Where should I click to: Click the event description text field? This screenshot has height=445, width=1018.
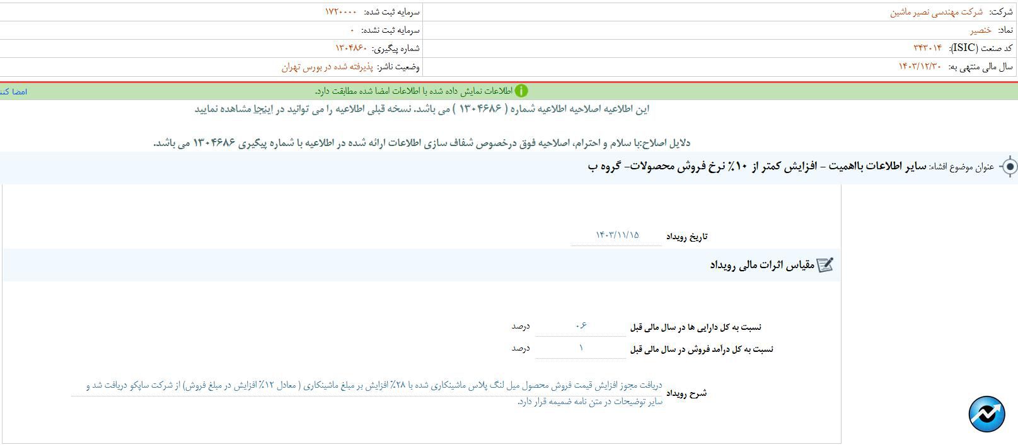point(367,393)
